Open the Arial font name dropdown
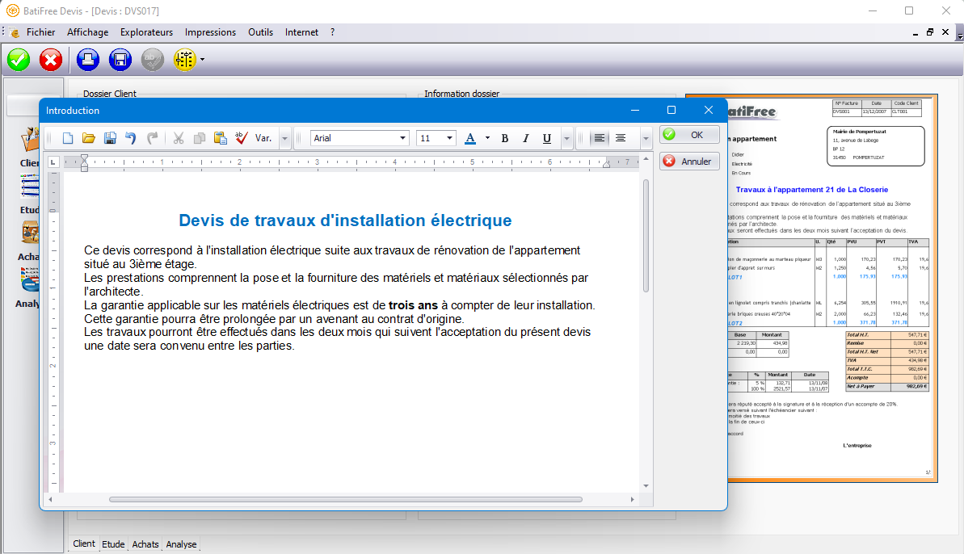This screenshot has width=964, height=554. (402, 138)
